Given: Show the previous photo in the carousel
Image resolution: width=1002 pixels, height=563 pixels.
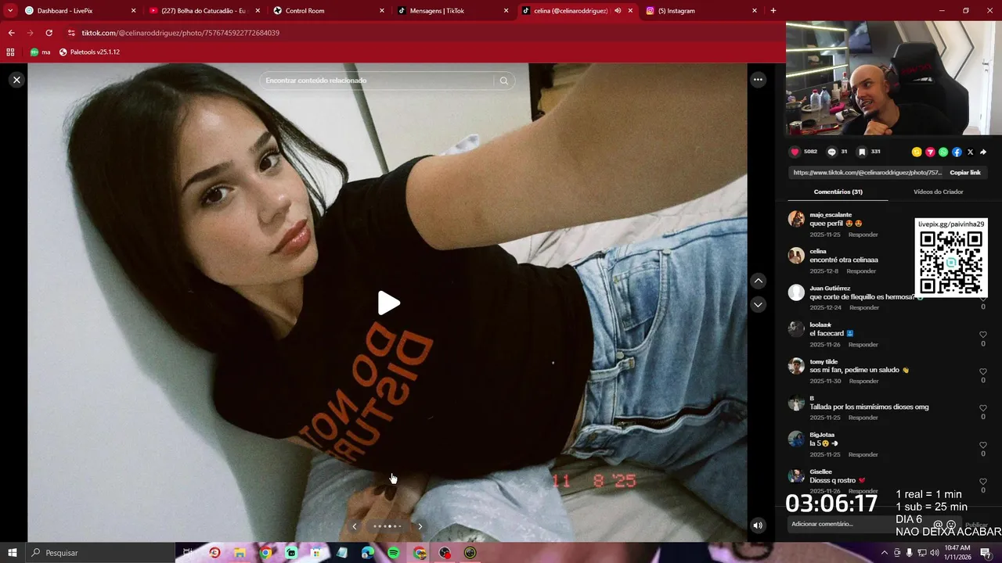Looking at the screenshot, I should click(x=354, y=526).
